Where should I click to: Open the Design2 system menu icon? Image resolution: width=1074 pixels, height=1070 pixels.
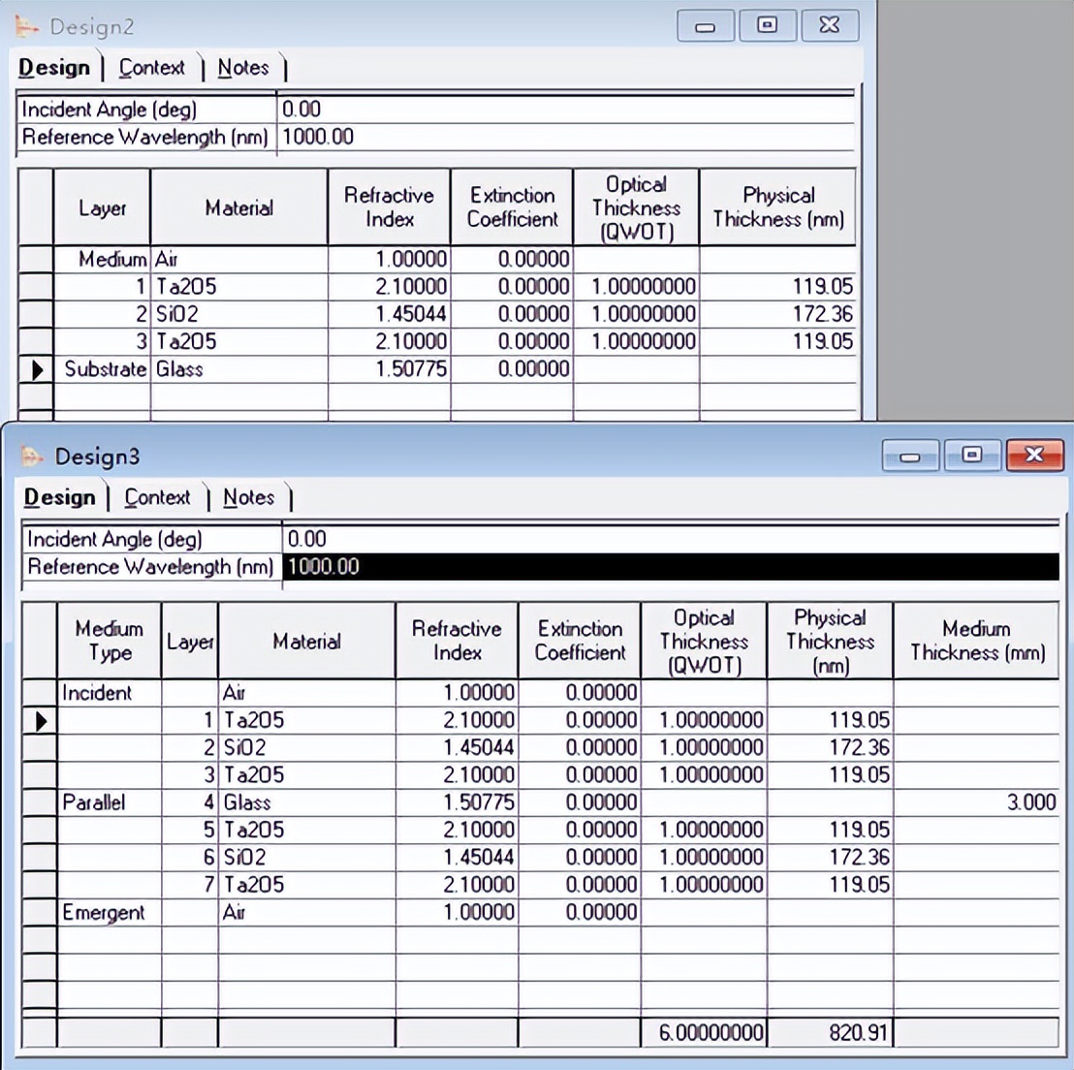click(x=26, y=26)
